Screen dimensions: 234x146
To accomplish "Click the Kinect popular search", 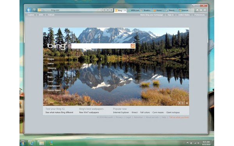I will point(135,113).
